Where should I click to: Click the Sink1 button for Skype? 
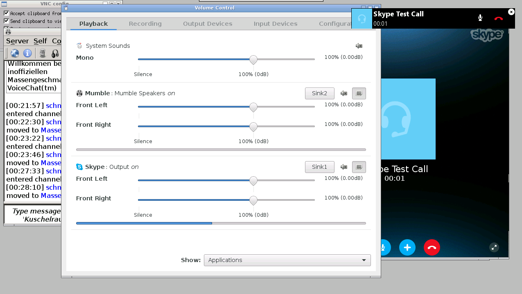320,167
